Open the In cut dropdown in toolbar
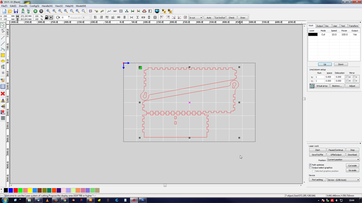Screen dimensions: 362x203 click(x=196, y=18)
